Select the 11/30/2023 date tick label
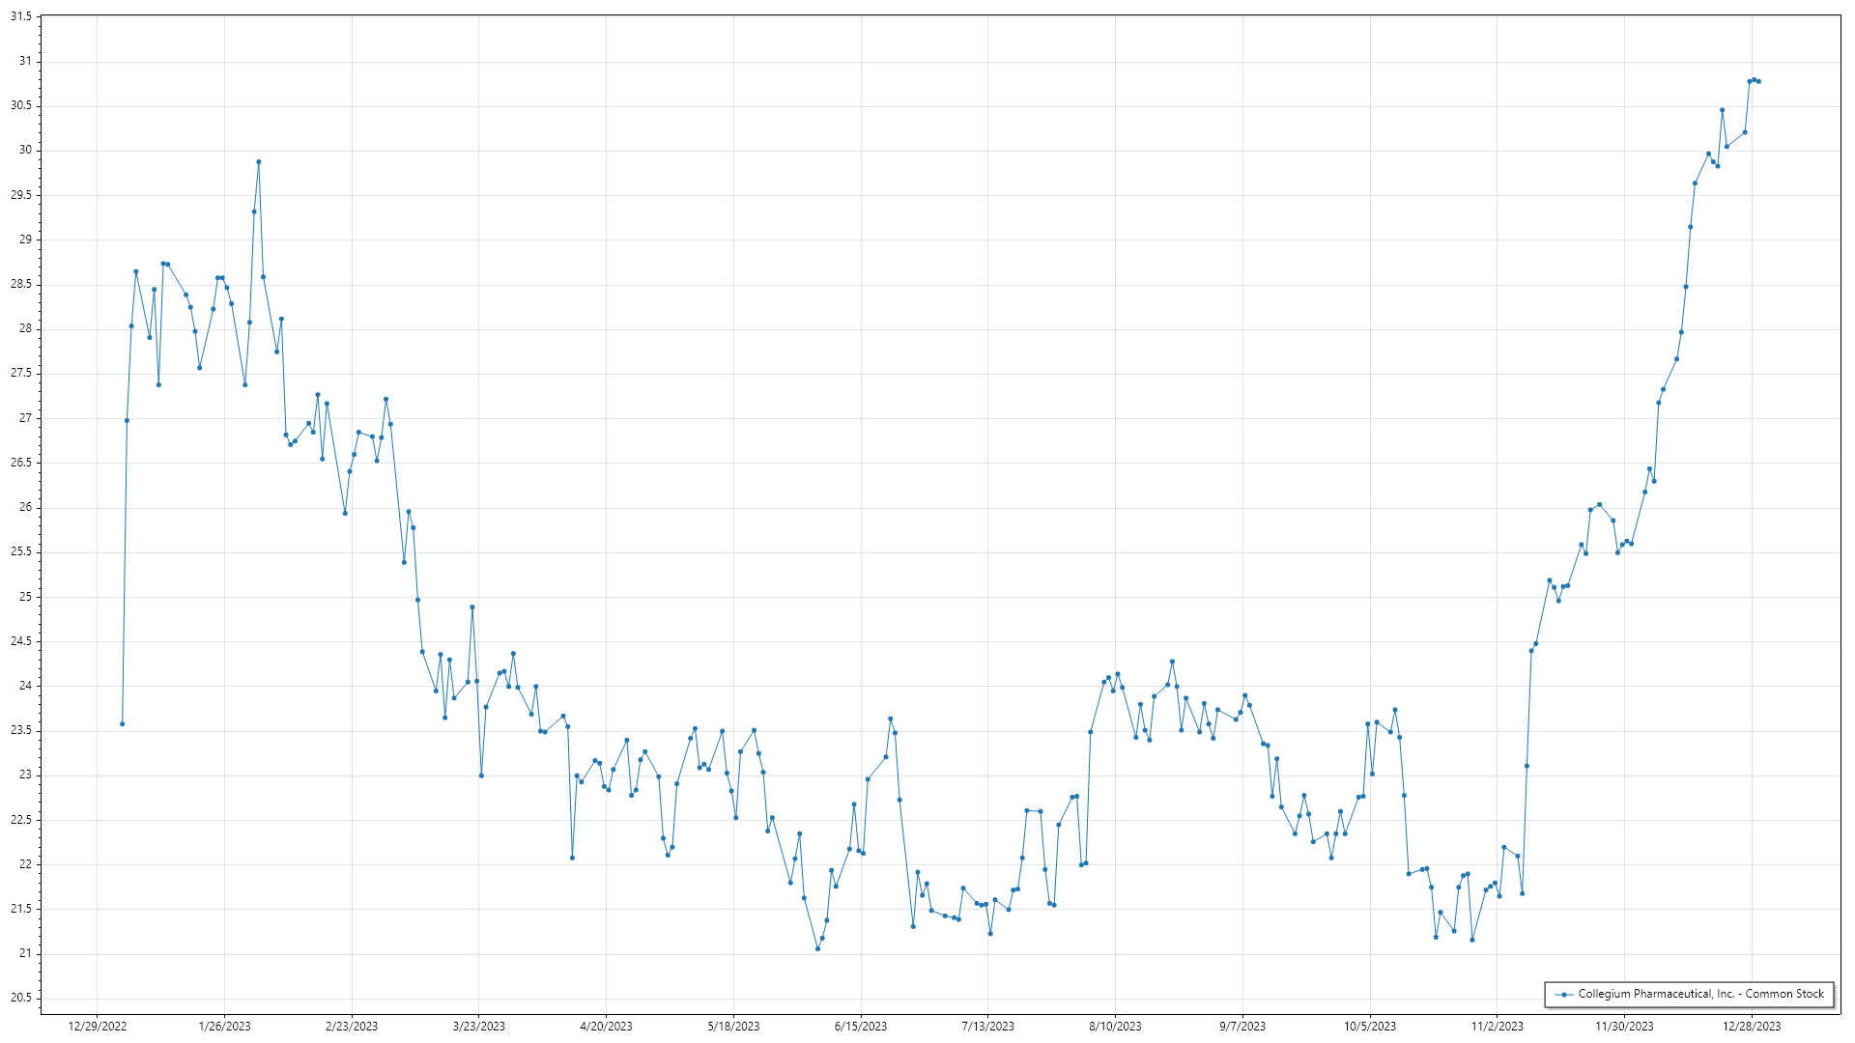The width and height of the screenshot is (1855, 1043). (1624, 1027)
